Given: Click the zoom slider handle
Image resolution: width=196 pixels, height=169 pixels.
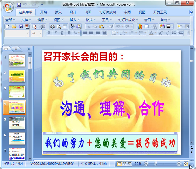Looking at the screenshot, I should click(156, 163).
